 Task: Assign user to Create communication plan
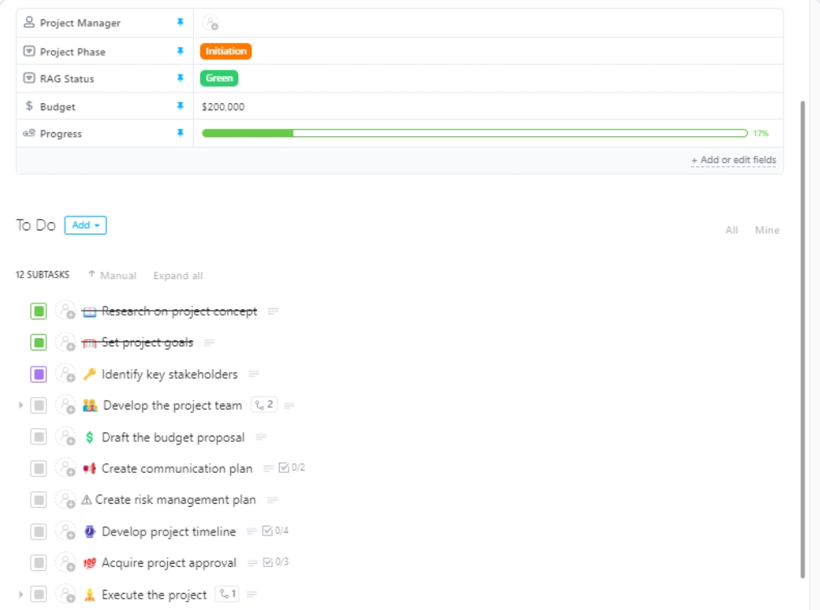coord(67,468)
